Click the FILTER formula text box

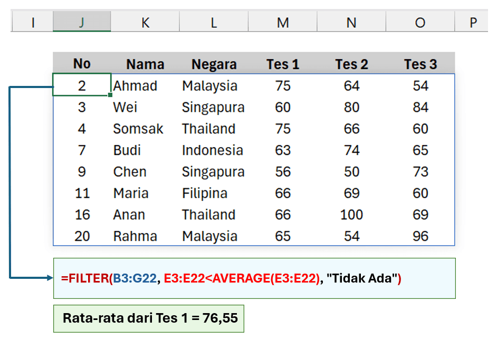[x=254, y=278]
